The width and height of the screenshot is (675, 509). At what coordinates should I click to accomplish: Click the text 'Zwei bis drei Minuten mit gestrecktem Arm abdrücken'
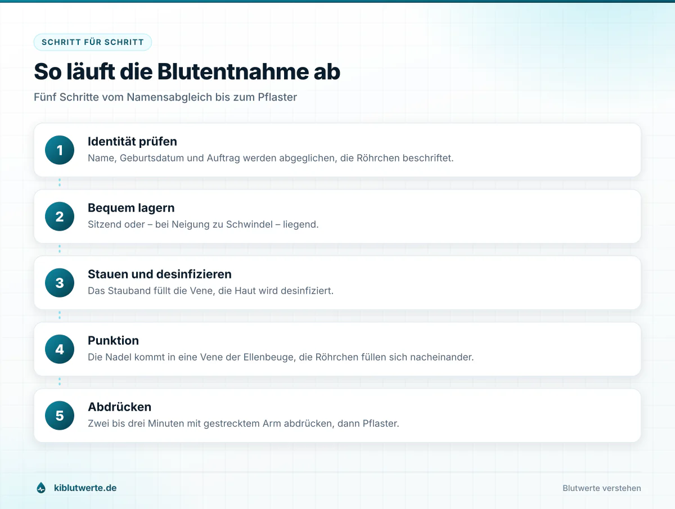(x=210, y=424)
